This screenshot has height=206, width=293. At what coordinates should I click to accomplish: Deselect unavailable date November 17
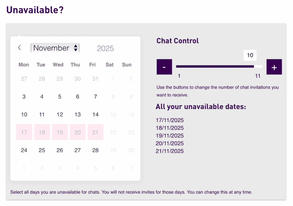click(x=24, y=132)
